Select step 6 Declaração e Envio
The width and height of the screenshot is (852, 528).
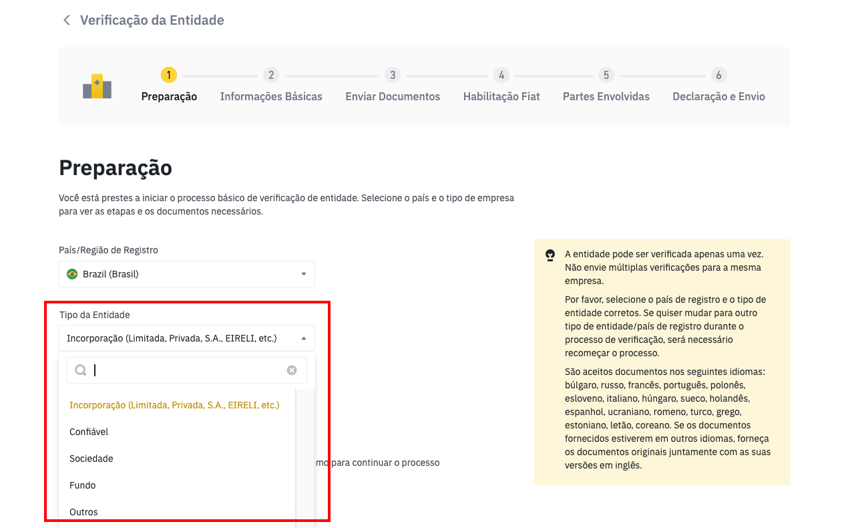[718, 86]
